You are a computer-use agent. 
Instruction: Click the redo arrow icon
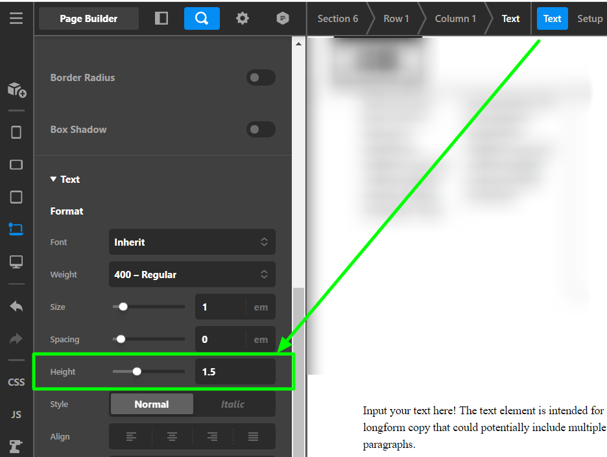tap(16, 338)
